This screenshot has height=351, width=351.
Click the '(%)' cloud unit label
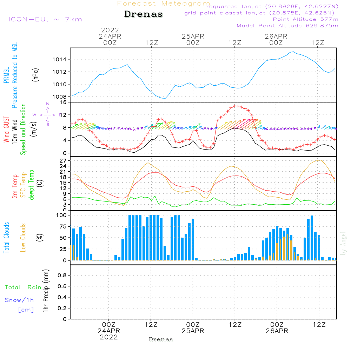coord(39,238)
